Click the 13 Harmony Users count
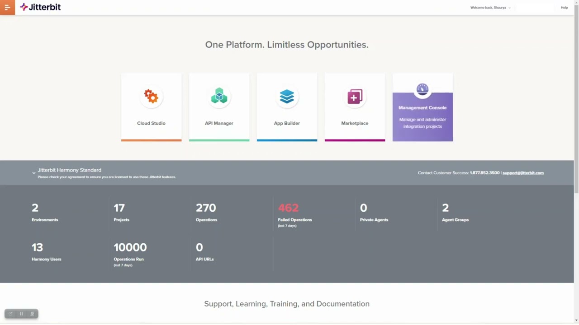 click(x=37, y=247)
